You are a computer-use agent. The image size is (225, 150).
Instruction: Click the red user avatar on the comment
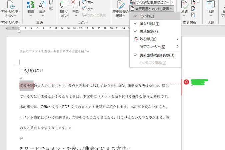(186, 82)
